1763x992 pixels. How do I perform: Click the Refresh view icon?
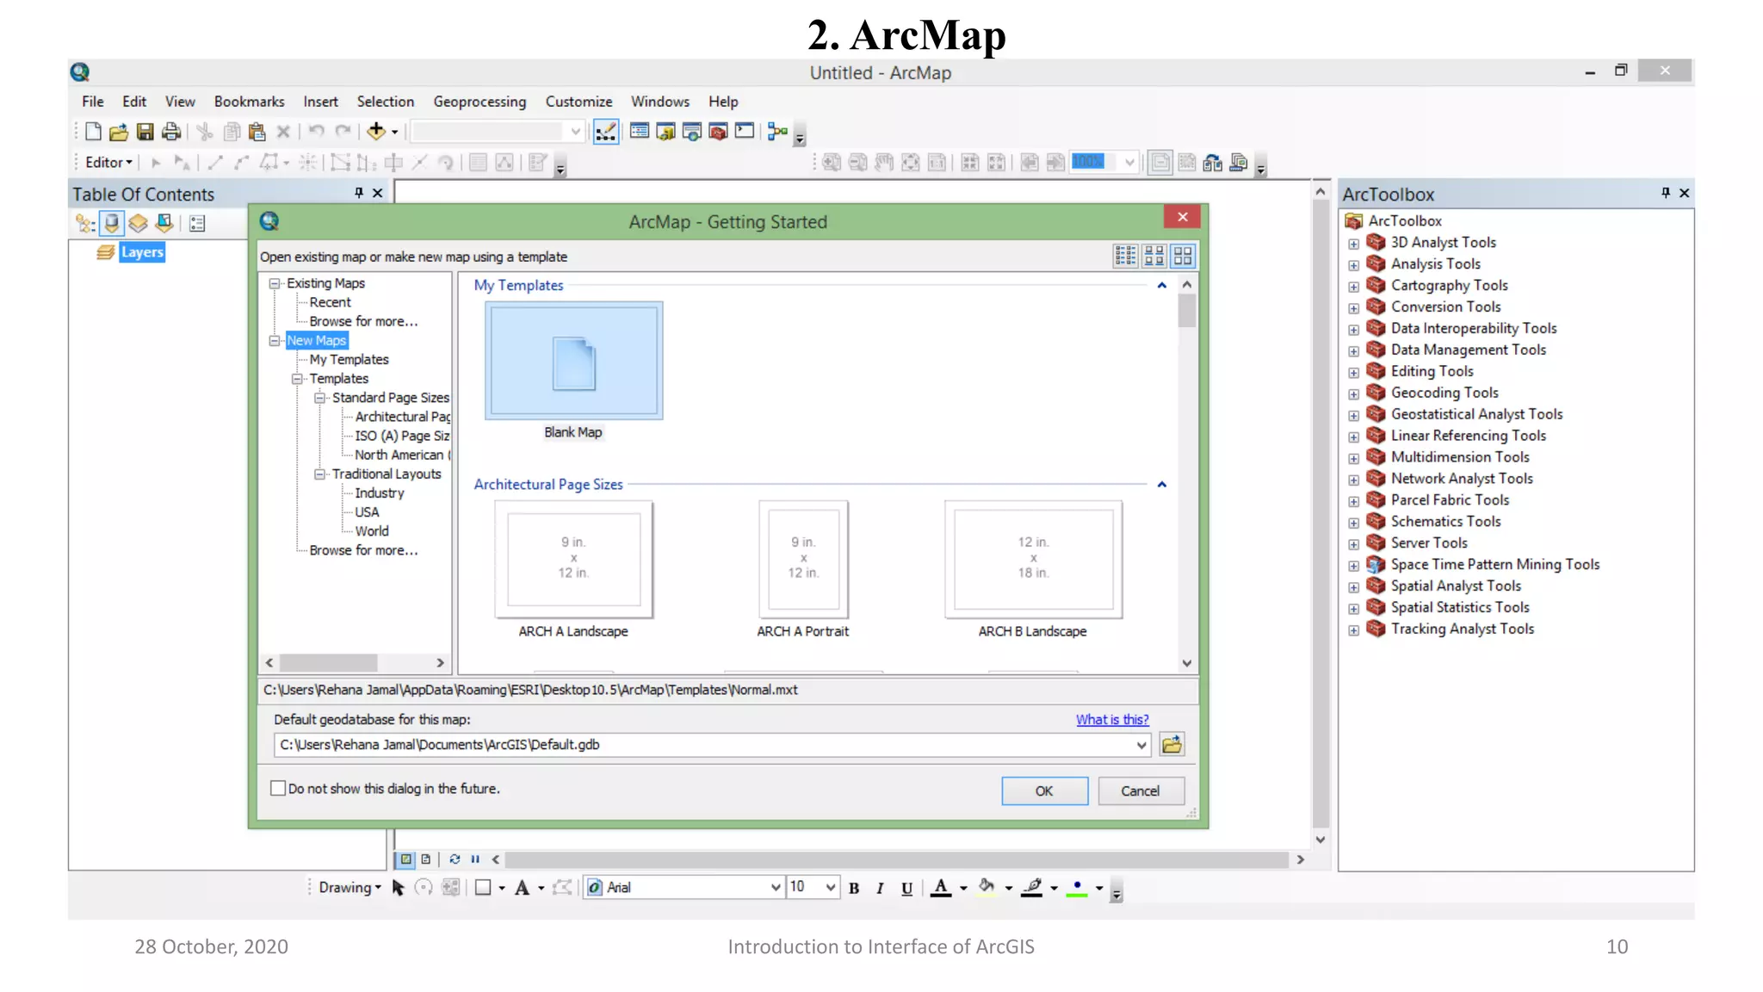tap(455, 859)
